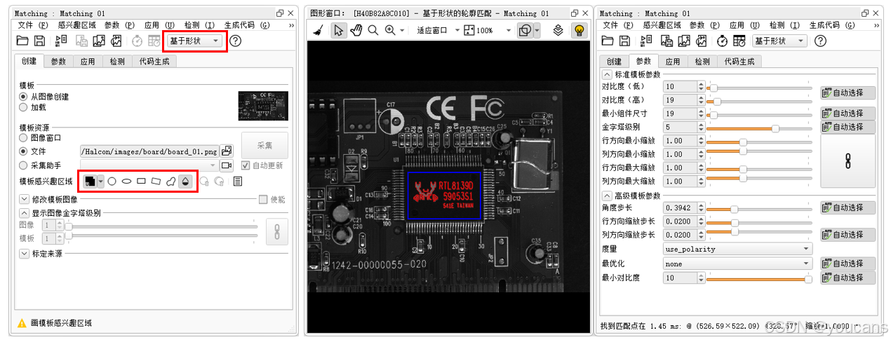This screenshot has width=891, height=342.
Task: Select the '从图像创建' radio button
Action: 24,97
